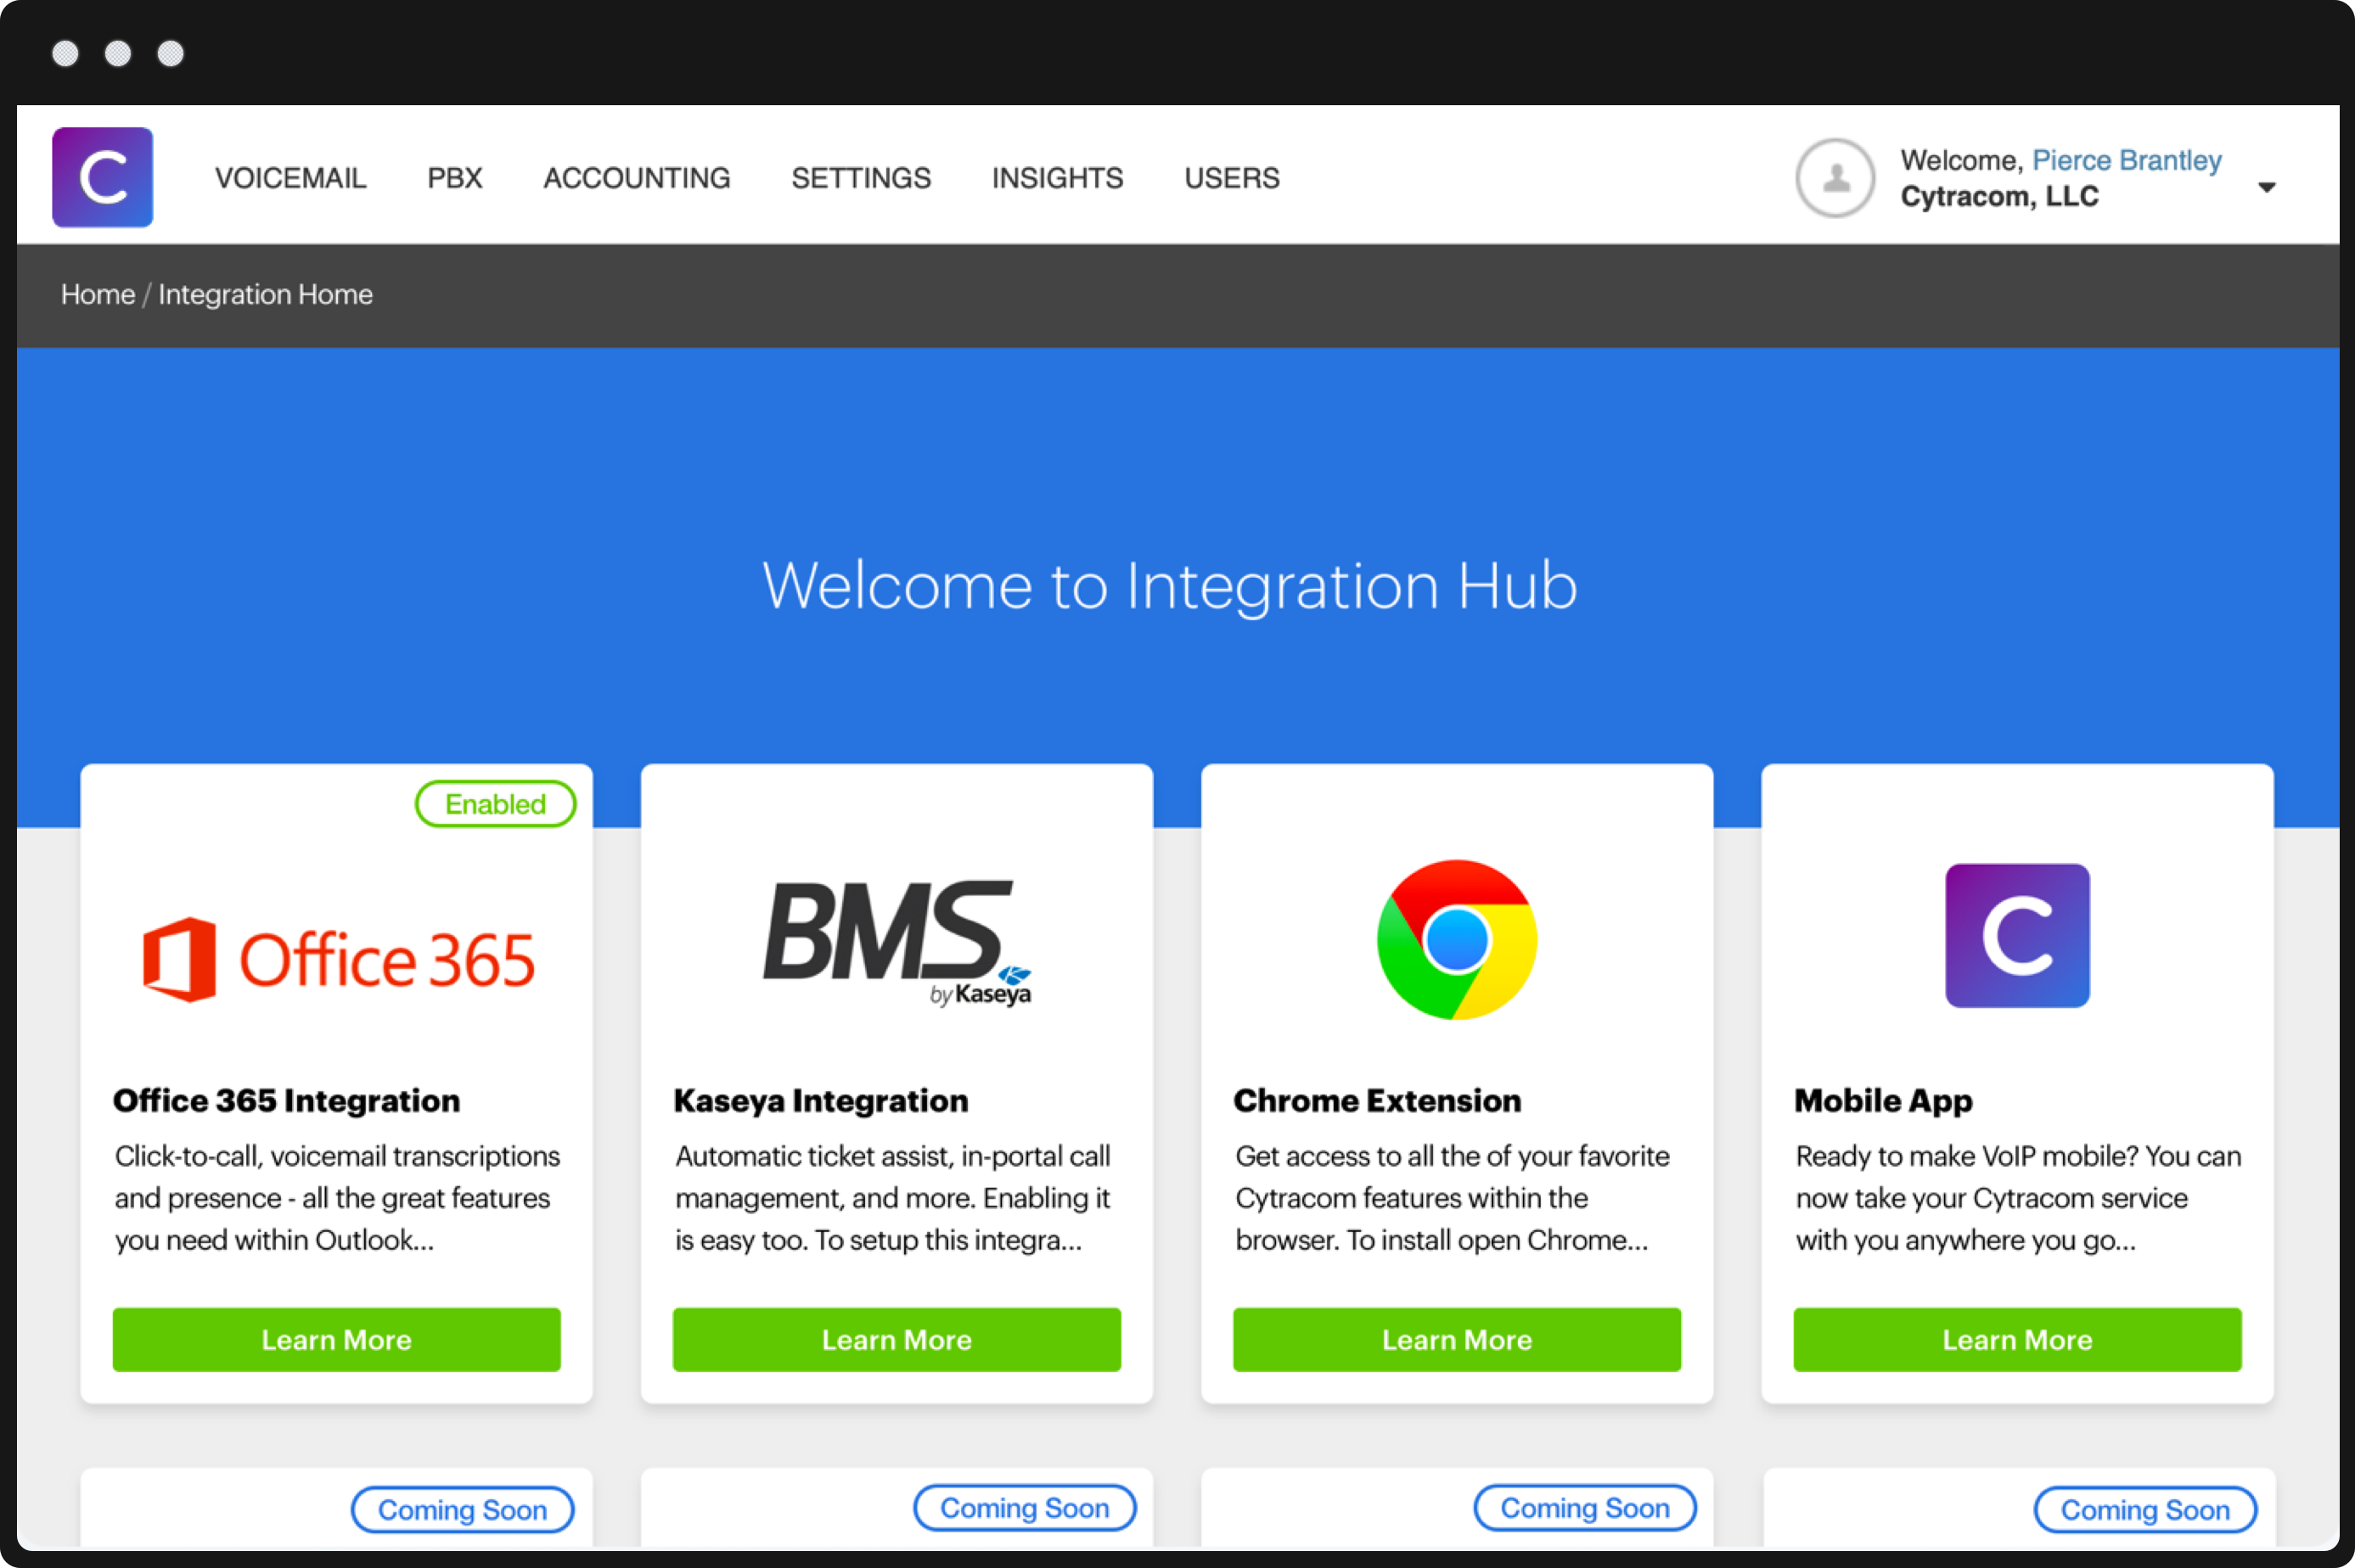Click 'Office 365 Integration' card title
2355x1568 pixels.
286,1100
